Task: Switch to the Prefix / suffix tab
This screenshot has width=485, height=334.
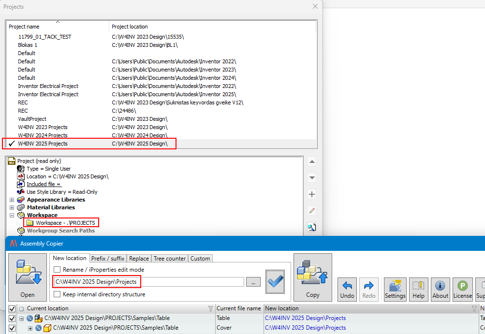Action: click(108, 259)
